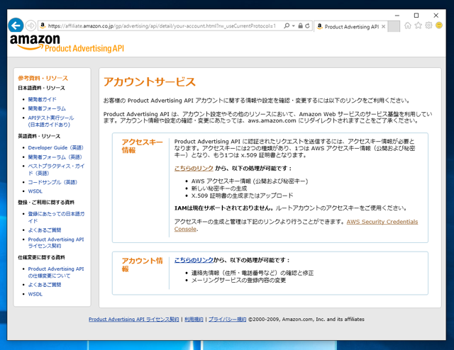Click the X.509 証明書の生成またはアップロード bullet
Image resolution: width=454 pixels, height=350 pixels.
click(x=242, y=196)
